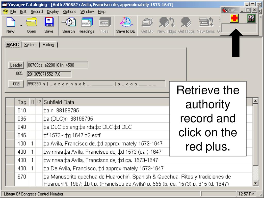Click the 005 field label

coord(20,73)
